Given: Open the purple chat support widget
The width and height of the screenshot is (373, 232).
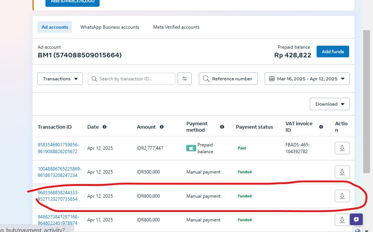Looking at the screenshot, I should [356, 220].
